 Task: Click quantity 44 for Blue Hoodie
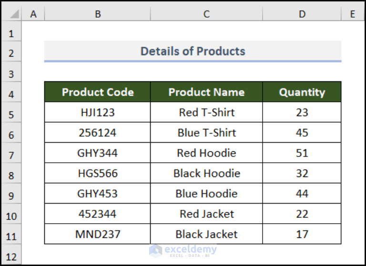pos(302,194)
